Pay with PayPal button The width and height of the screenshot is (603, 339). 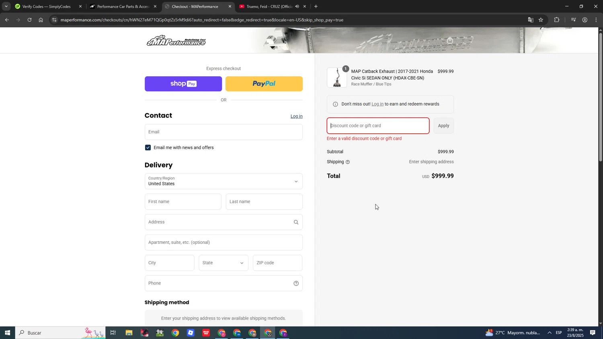[x=264, y=84]
